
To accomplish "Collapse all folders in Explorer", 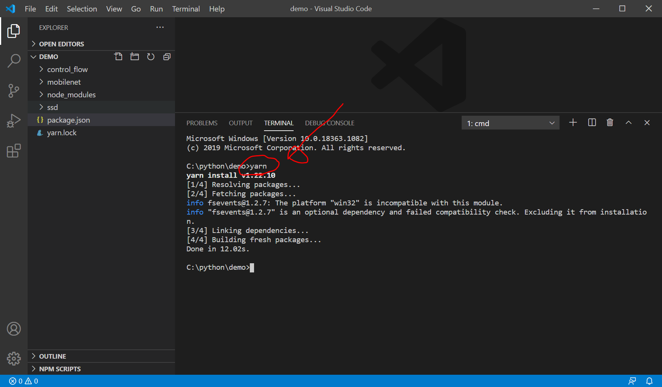I will pyautogui.click(x=167, y=57).
